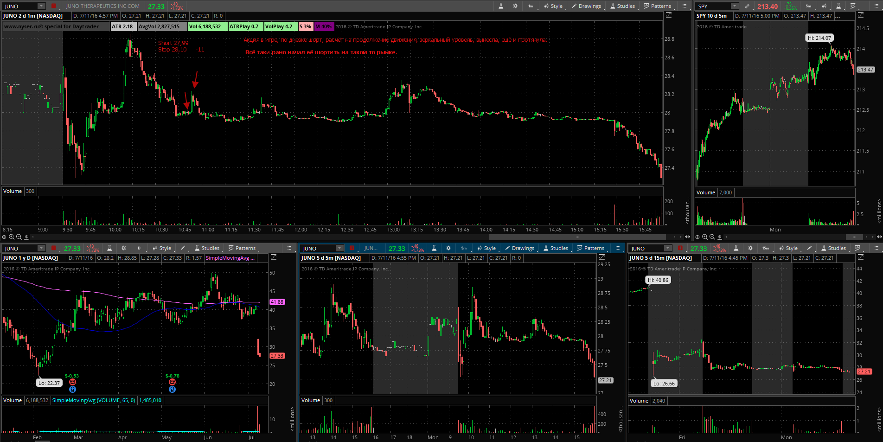Zoom in using the magnifier plus below SPY chart

[705, 237]
